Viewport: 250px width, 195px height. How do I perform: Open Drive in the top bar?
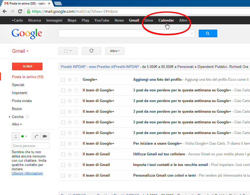[149, 21]
